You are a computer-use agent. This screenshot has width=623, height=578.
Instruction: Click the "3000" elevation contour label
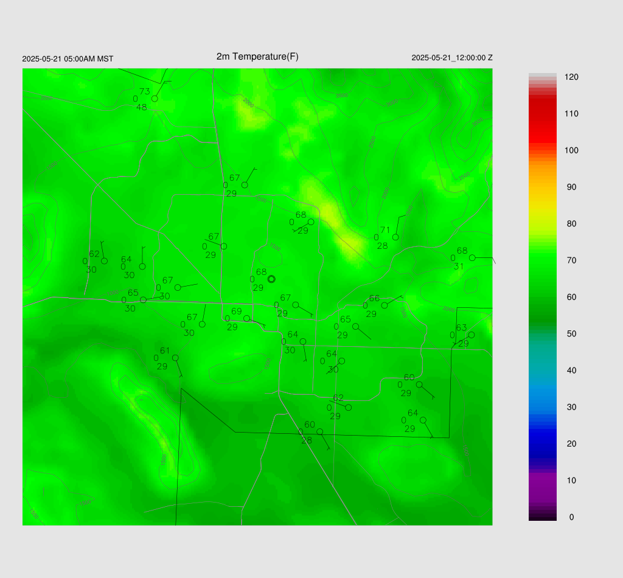[392, 103]
